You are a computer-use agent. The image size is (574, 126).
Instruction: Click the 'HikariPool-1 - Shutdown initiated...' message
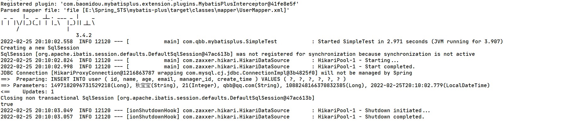click(374, 111)
